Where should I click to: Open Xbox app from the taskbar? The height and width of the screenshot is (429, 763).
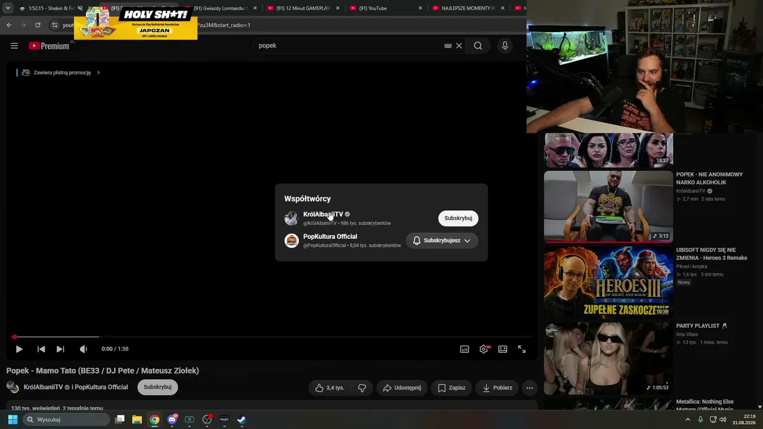click(190, 419)
